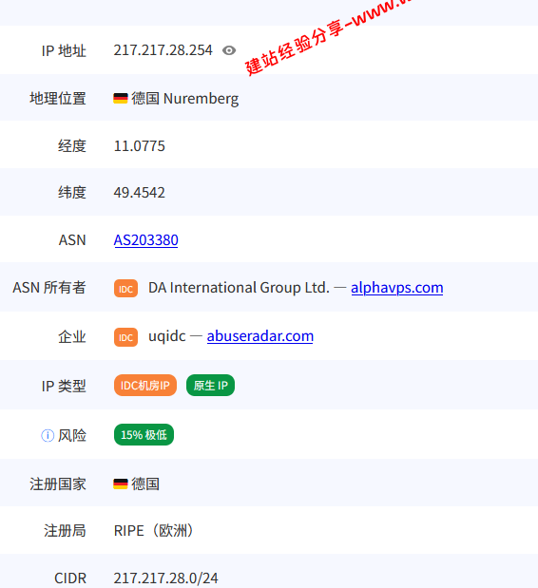Open the AS203380 link
The height and width of the screenshot is (588, 538).
(146, 240)
